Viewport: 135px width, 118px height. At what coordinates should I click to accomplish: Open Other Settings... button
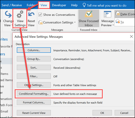[x=34, y=85]
